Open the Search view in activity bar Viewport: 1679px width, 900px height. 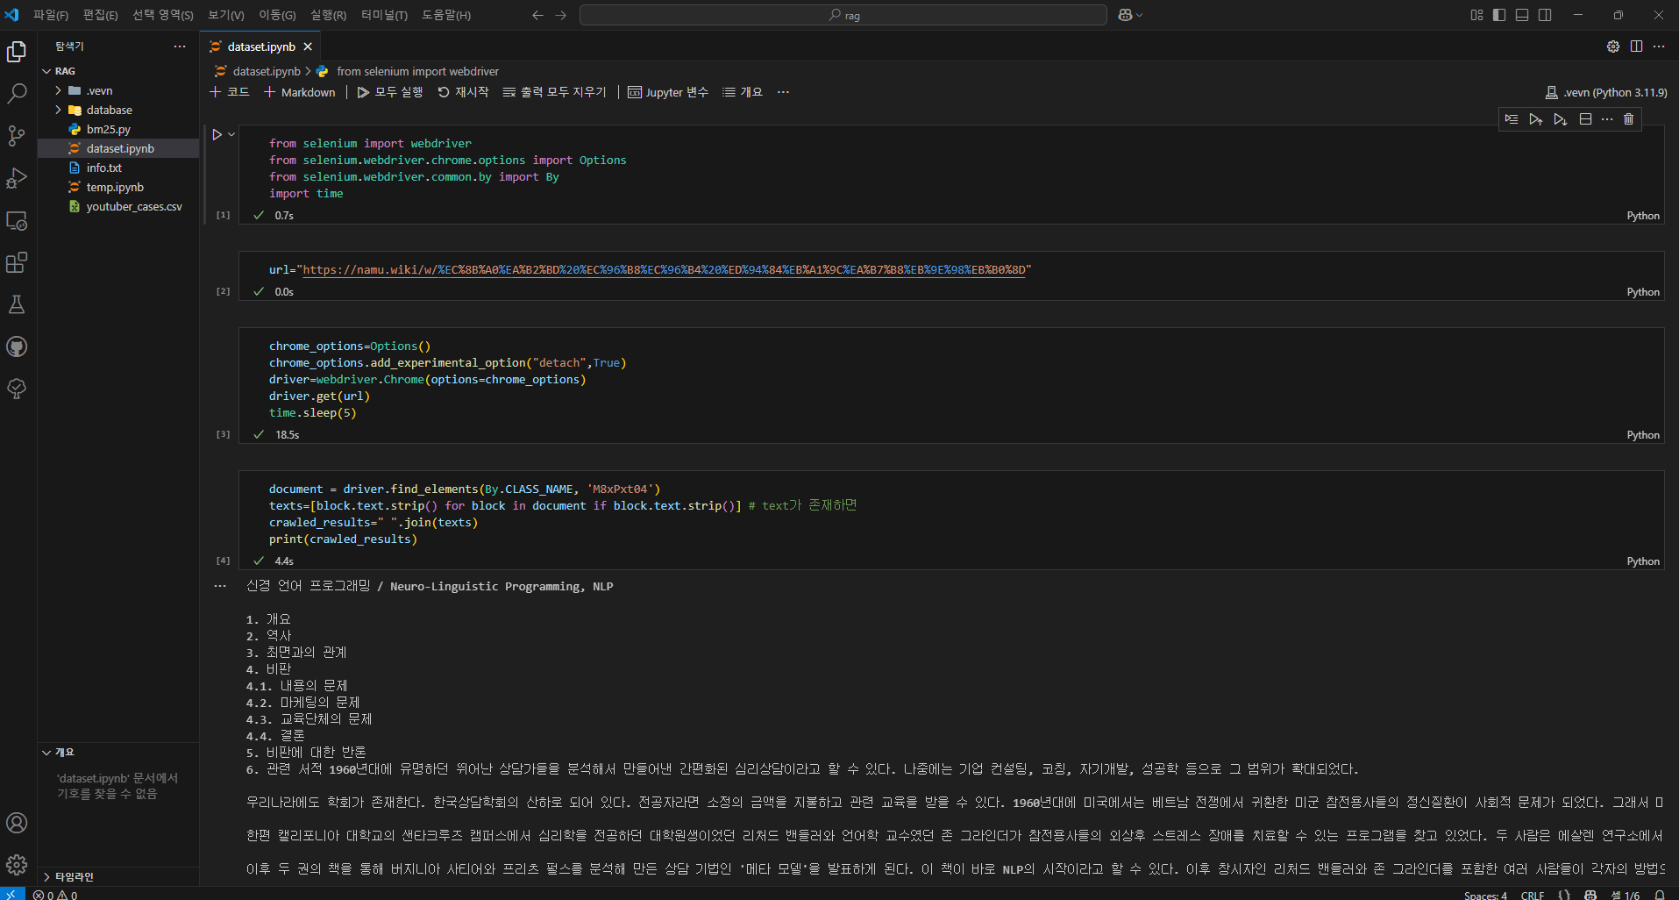tap(17, 94)
